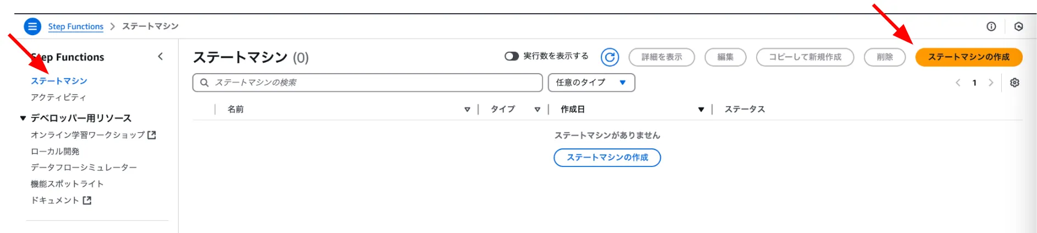Select アクティビティ in sidebar

(58, 97)
